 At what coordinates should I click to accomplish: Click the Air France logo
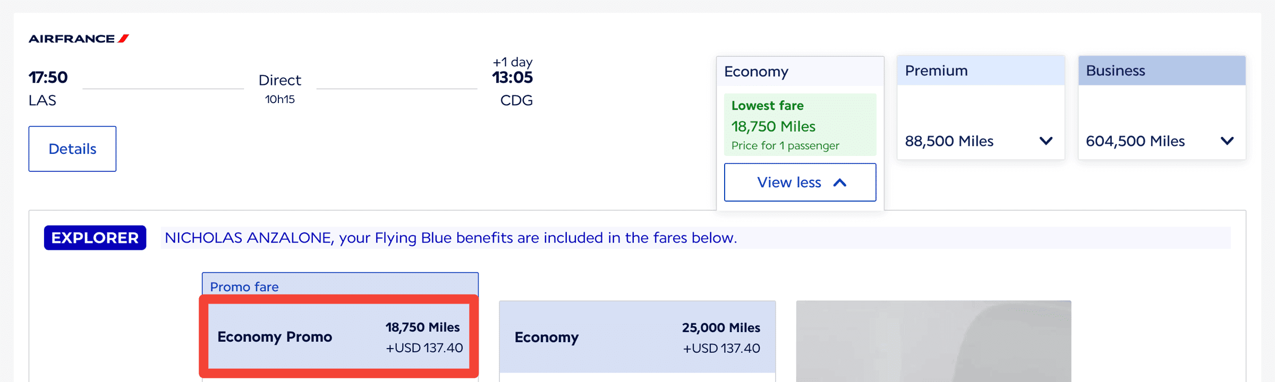click(79, 39)
